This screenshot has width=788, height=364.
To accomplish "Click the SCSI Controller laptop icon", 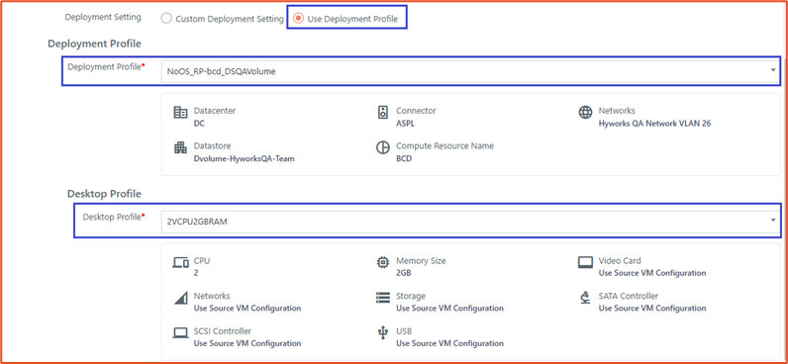I will tap(180, 332).
